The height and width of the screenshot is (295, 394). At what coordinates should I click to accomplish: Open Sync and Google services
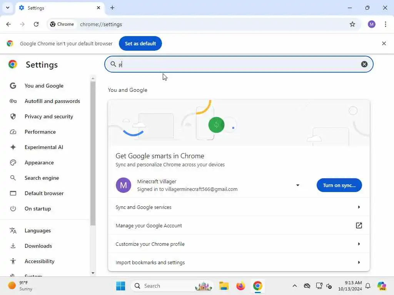(x=239, y=207)
